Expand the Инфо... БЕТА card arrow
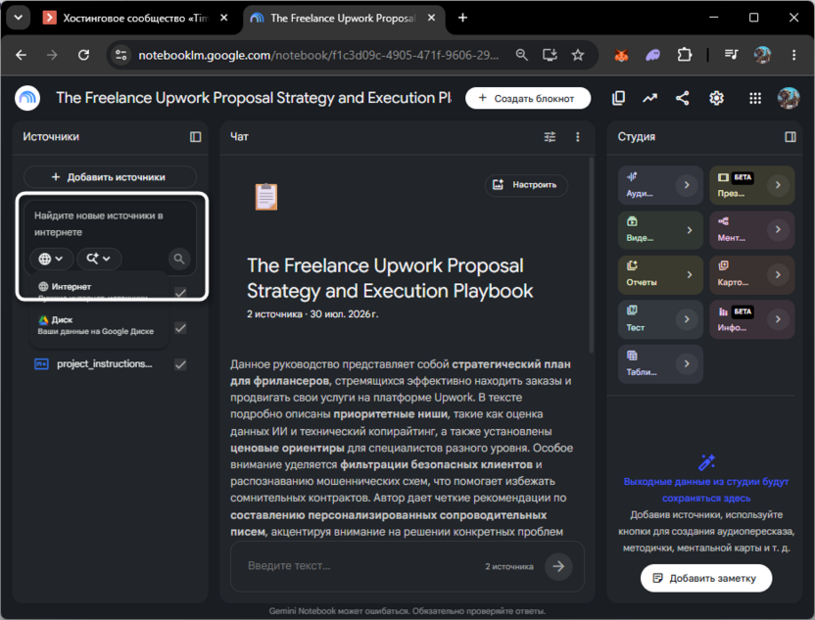The image size is (815, 620). pos(778,319)
